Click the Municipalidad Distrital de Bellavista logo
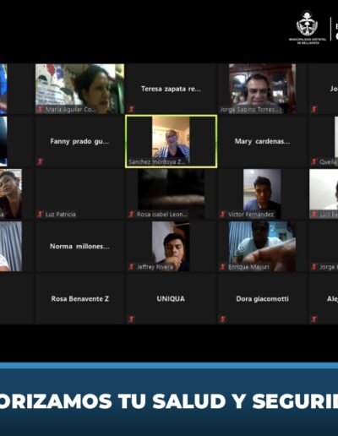Screen dimensions: 338x436 click(x=308, y=27)
